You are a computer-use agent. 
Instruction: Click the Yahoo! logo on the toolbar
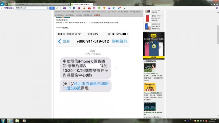click(9, 8)
